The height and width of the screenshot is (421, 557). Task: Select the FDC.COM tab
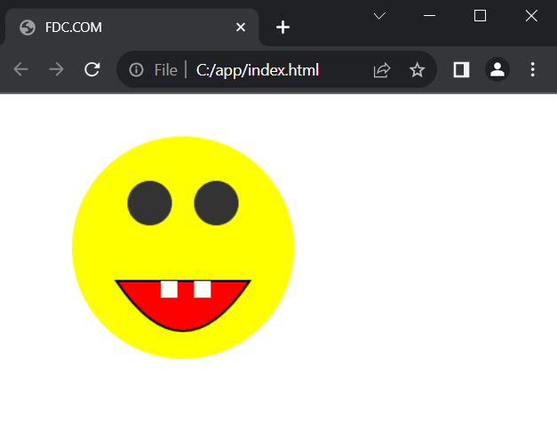coord(131,27)
